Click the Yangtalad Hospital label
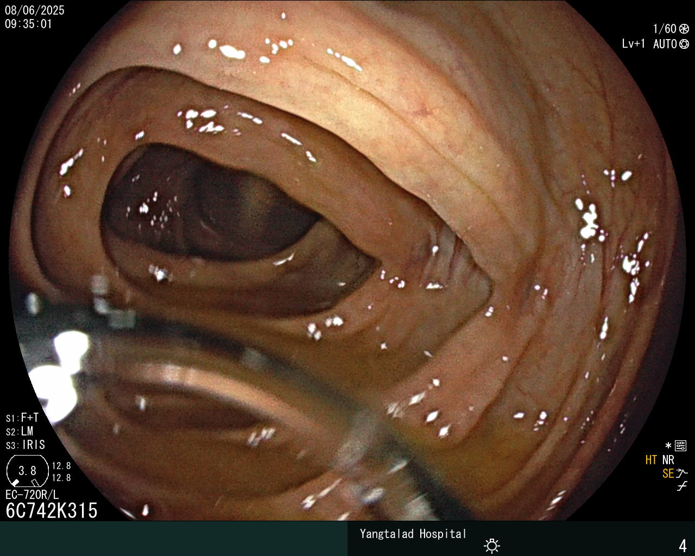The image size is (695, 556). [x=413, y=534]
